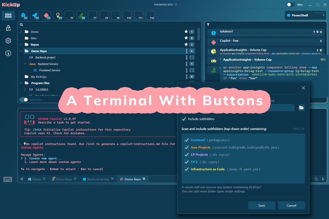Click the favorite star on Misc folder
Viewport: 329px width, 219px height.
tap(186, 38)
